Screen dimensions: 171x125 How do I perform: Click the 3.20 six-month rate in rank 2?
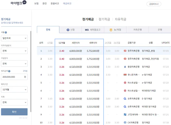(x=50, y=59)
